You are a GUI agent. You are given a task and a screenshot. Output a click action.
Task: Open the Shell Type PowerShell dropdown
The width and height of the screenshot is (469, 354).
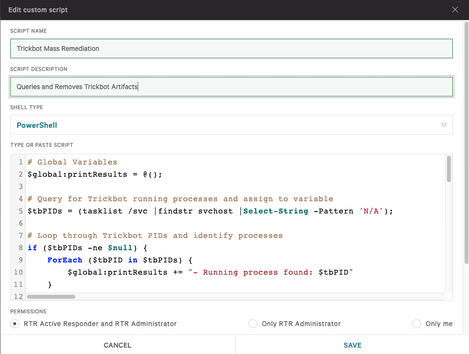(x=231, y=125)
